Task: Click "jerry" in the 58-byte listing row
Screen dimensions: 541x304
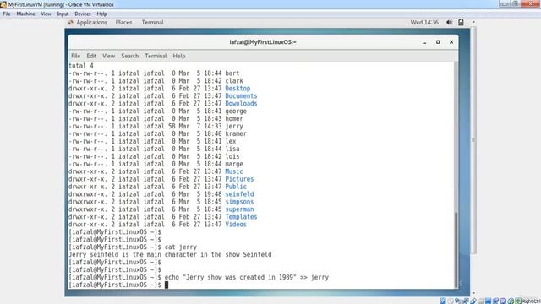Action: tap(234, 126)
